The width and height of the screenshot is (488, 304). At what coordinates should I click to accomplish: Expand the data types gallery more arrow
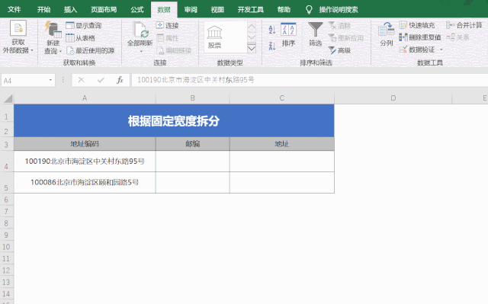point(252,48)
